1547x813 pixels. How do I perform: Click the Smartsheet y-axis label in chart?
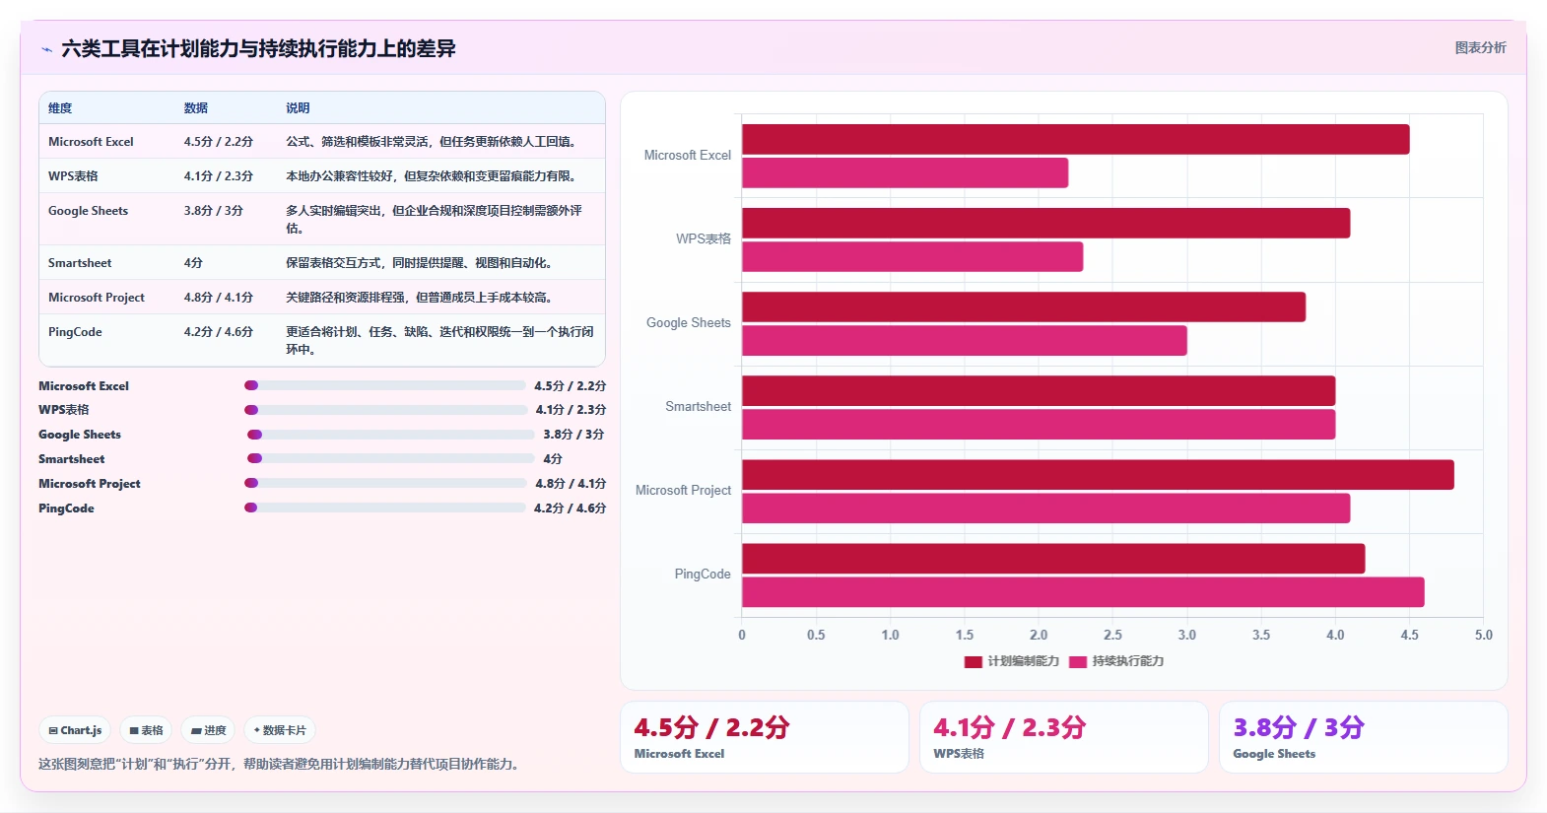pos(698,407)
